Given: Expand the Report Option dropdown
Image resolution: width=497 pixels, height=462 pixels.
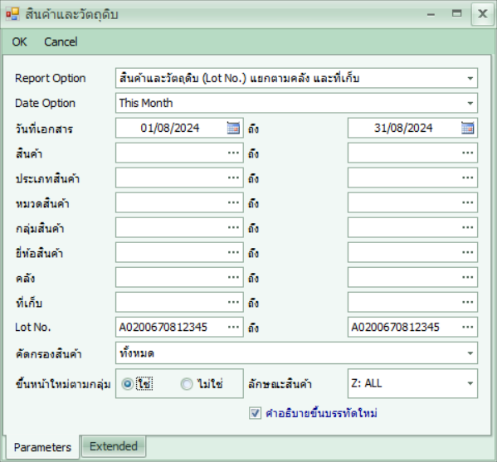Looking at the screenshot, I should tap(470, 78).
